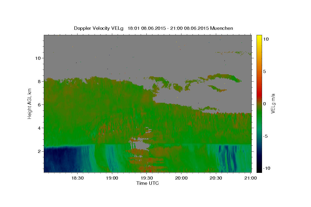Click the 18:30 time tick label

click(77, 178)
